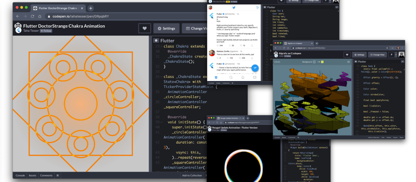Collapse code fold arrow at line 29

coord(161,46)
